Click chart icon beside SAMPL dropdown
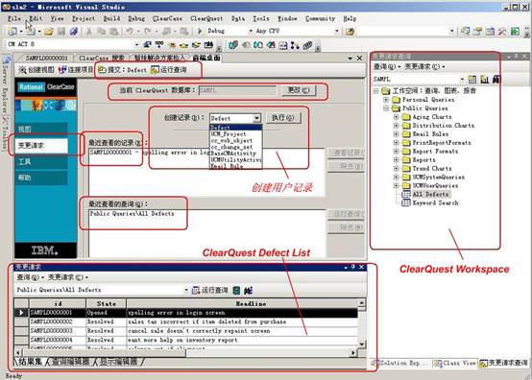This screenshot has width=532, height=380. click(485, 80)
